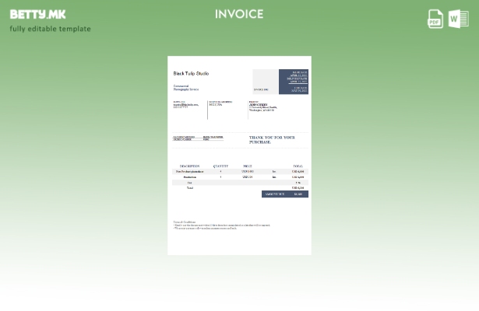Click the Commercial Photography Service subtitle

(185, 88)
